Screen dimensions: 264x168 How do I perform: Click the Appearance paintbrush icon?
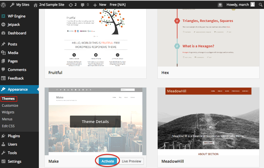tap(4, 90)
